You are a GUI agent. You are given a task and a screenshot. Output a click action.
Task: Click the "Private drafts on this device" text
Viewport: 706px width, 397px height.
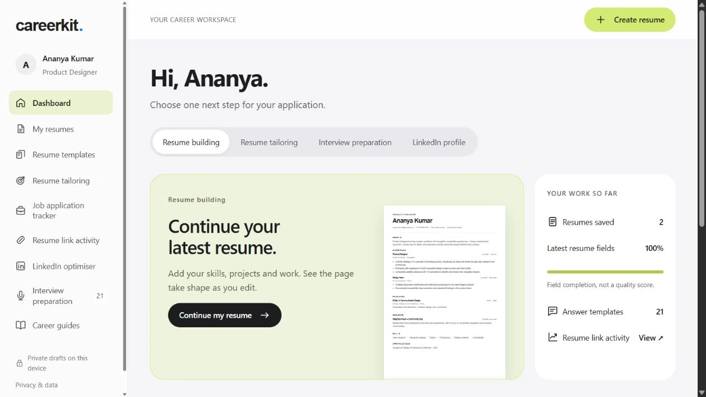pos(57,363)
